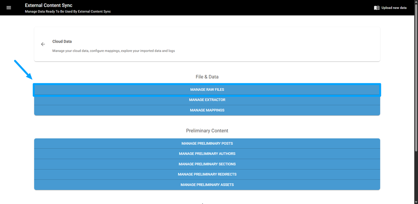Open the hamburger navigation menu
The height and width of the screenshot is (204, 418).
(x=9, y=8)
